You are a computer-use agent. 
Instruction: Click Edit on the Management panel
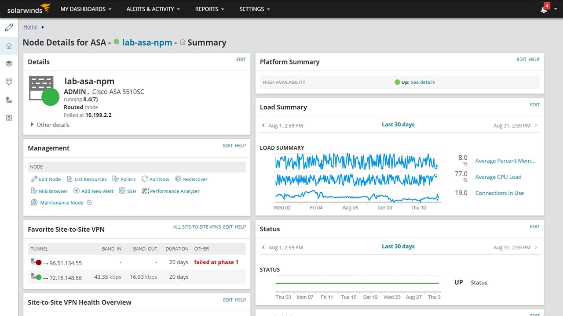click(x=228, y=146)
